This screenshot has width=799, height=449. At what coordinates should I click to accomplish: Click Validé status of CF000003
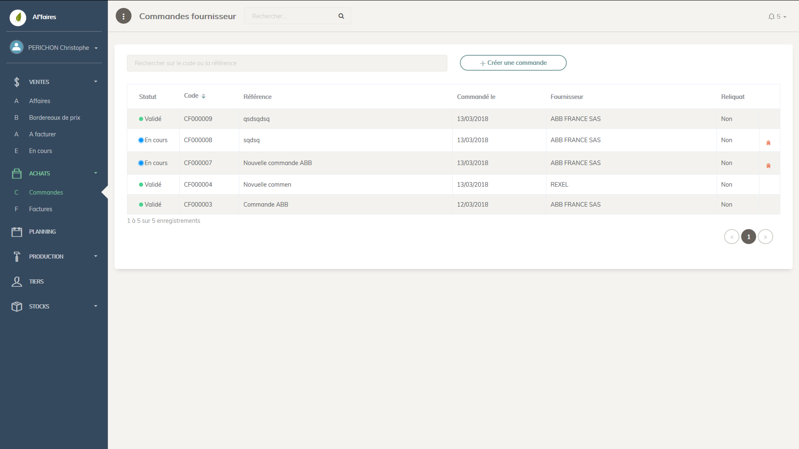pyautogui.click(x=150, y=205)
